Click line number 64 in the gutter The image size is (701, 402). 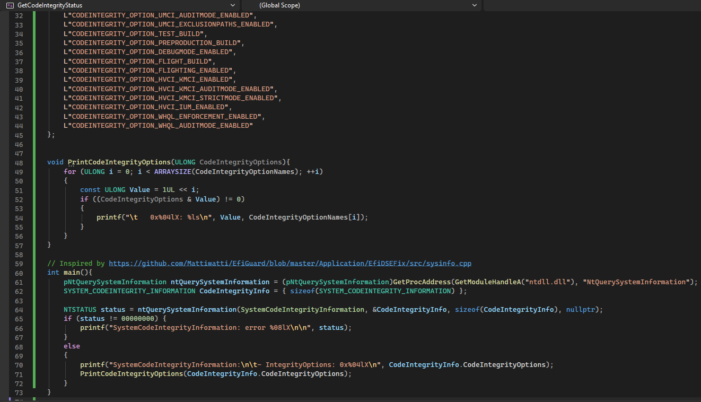tap(19, 310)
